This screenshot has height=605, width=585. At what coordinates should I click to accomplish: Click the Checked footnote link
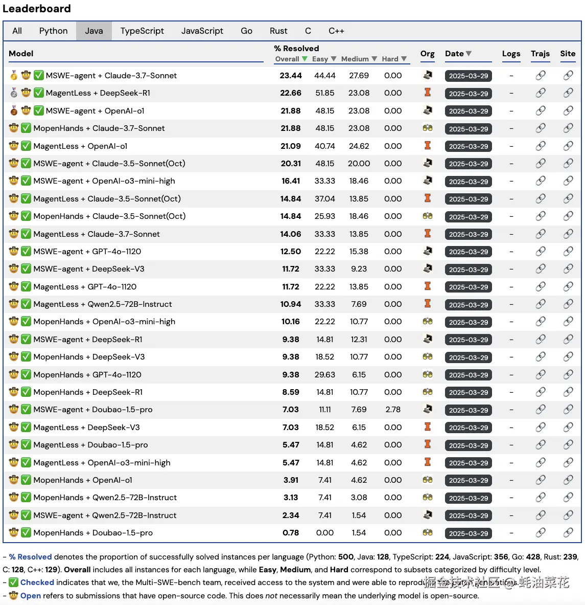pos(37,582)
